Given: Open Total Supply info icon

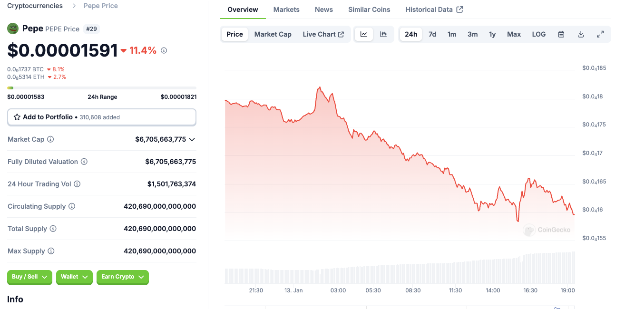Looking at the screenshot, I should (53, 229).
